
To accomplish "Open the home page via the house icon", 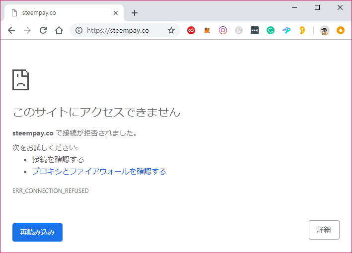I will pos(59,30).
